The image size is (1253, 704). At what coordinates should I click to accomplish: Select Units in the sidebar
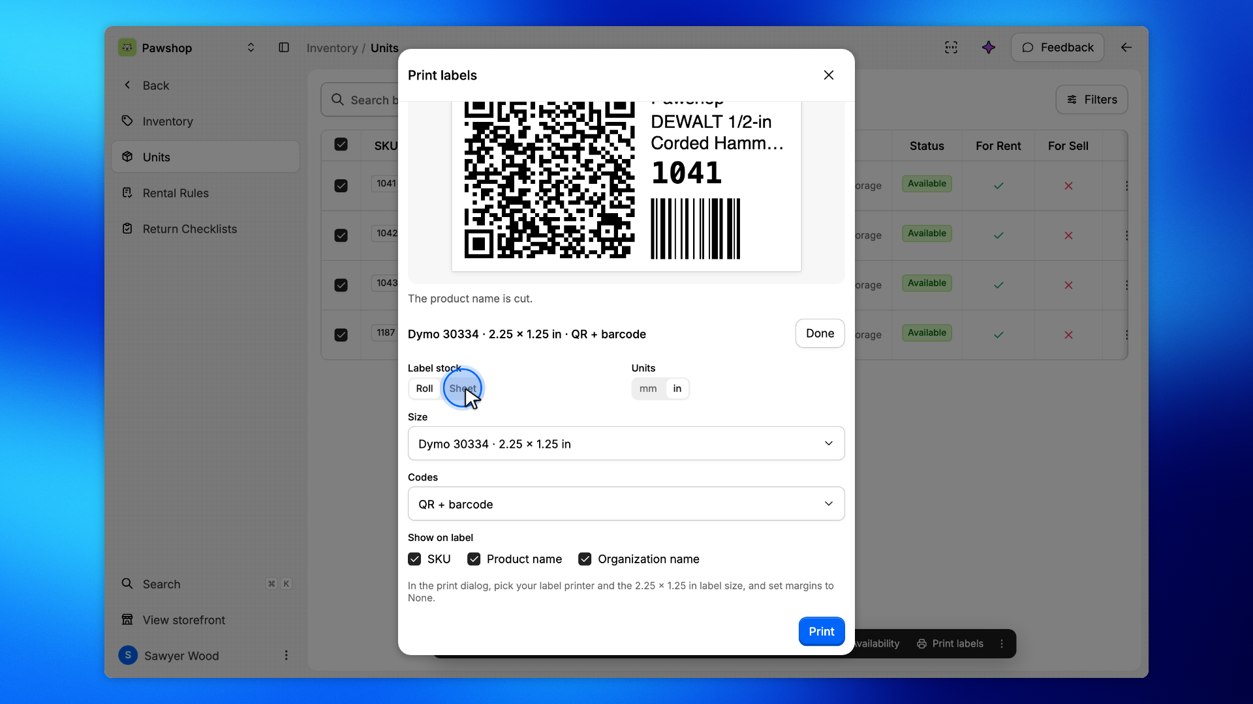coord(206,157)
